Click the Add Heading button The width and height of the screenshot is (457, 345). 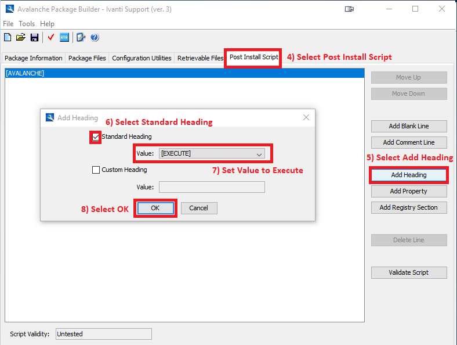click(409, 175)
